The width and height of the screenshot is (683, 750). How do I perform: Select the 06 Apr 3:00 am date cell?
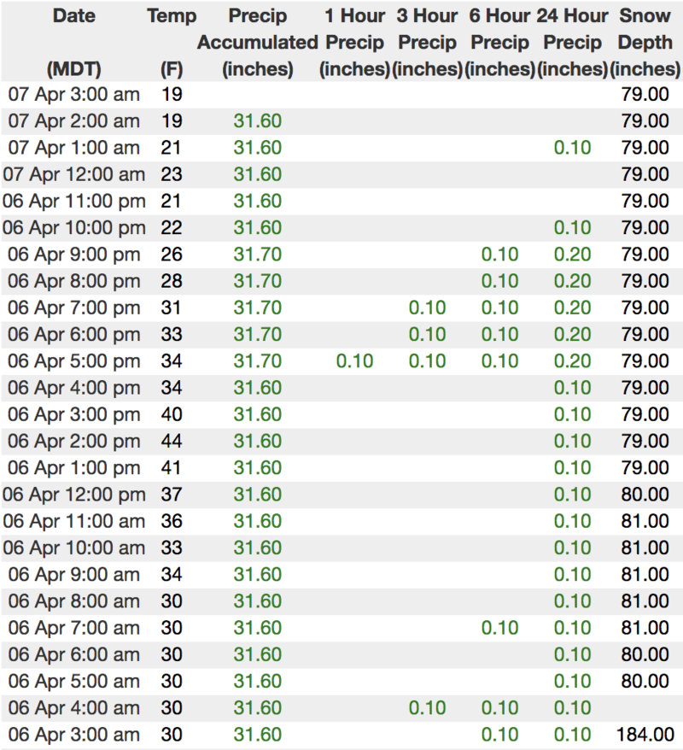click(73, 735)
